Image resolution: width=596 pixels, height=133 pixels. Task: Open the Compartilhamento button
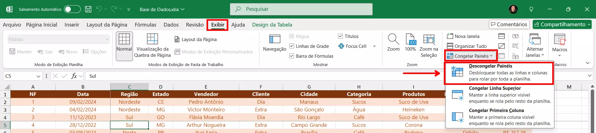tap(562, 24)
